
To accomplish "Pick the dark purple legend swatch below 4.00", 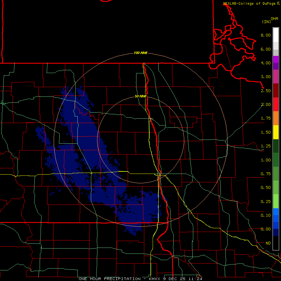I will point(276,66).
